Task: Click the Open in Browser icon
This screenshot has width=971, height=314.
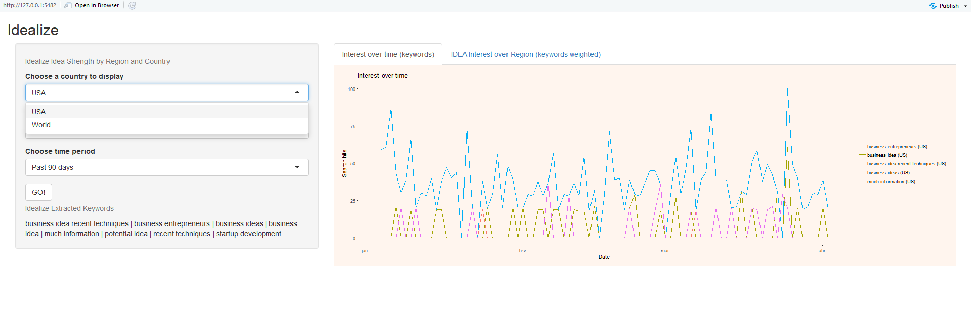Action: coord(68,5)
